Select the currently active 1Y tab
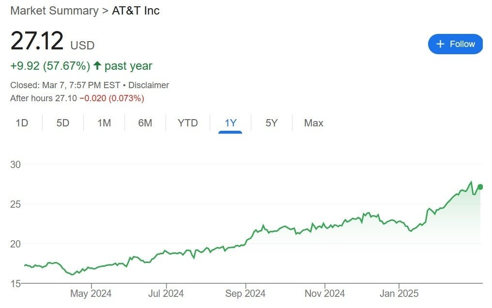Viewport: 492px width, 308px height. [231, 123]
